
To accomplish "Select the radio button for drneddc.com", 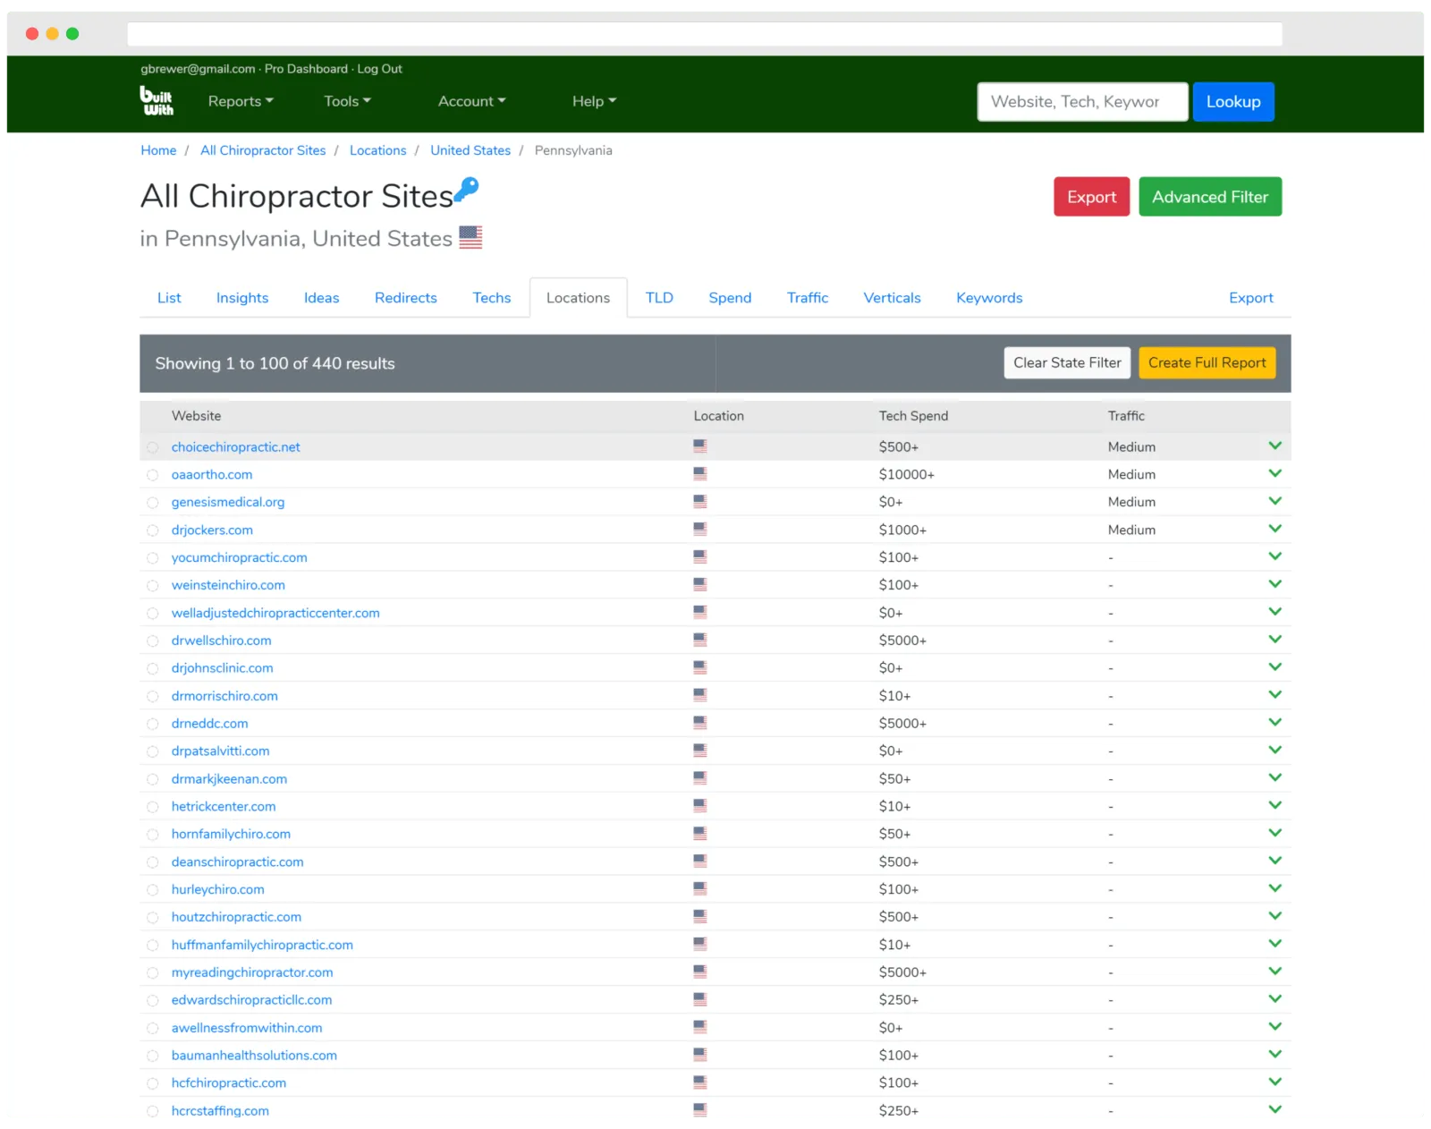I will (153, 724).
